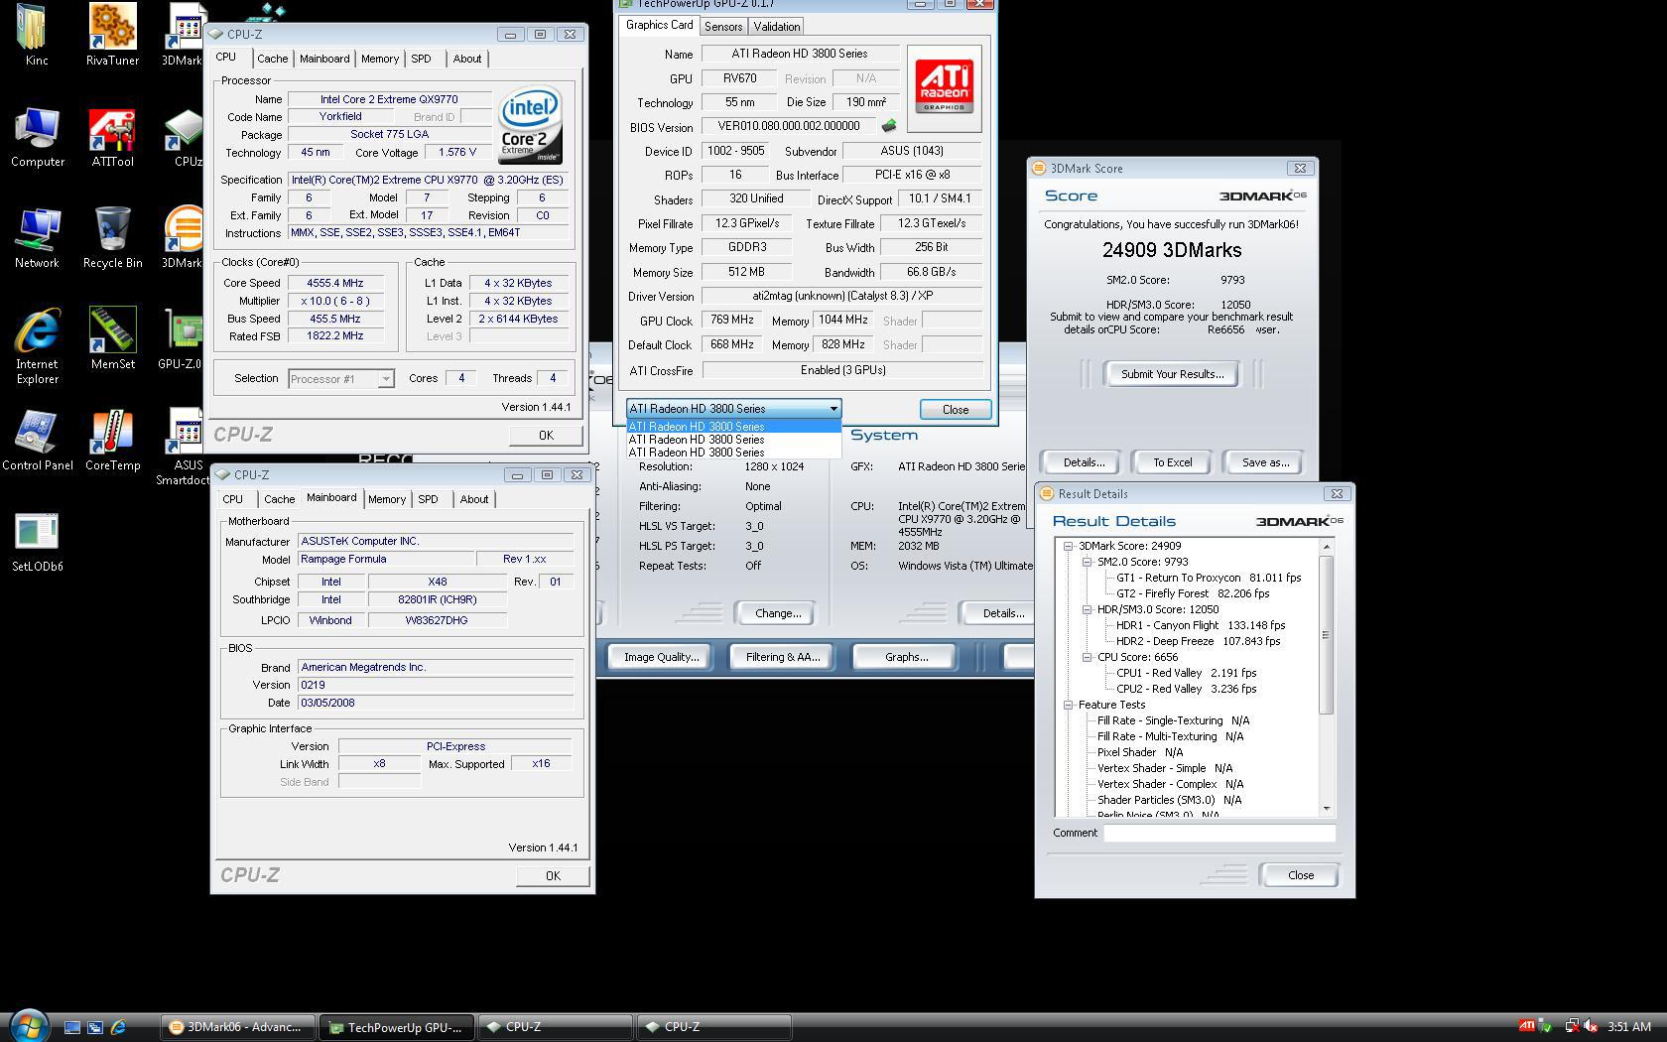Collapse the Feature Tests tree node
This screenshot has height=1042, width=1667.
(1069, 705)
